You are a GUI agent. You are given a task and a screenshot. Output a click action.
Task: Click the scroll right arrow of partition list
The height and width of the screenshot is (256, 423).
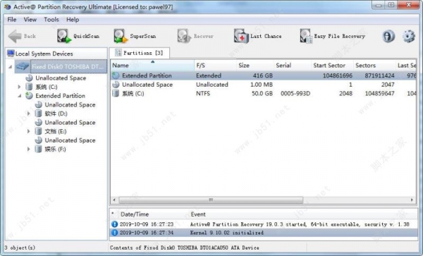412,200
